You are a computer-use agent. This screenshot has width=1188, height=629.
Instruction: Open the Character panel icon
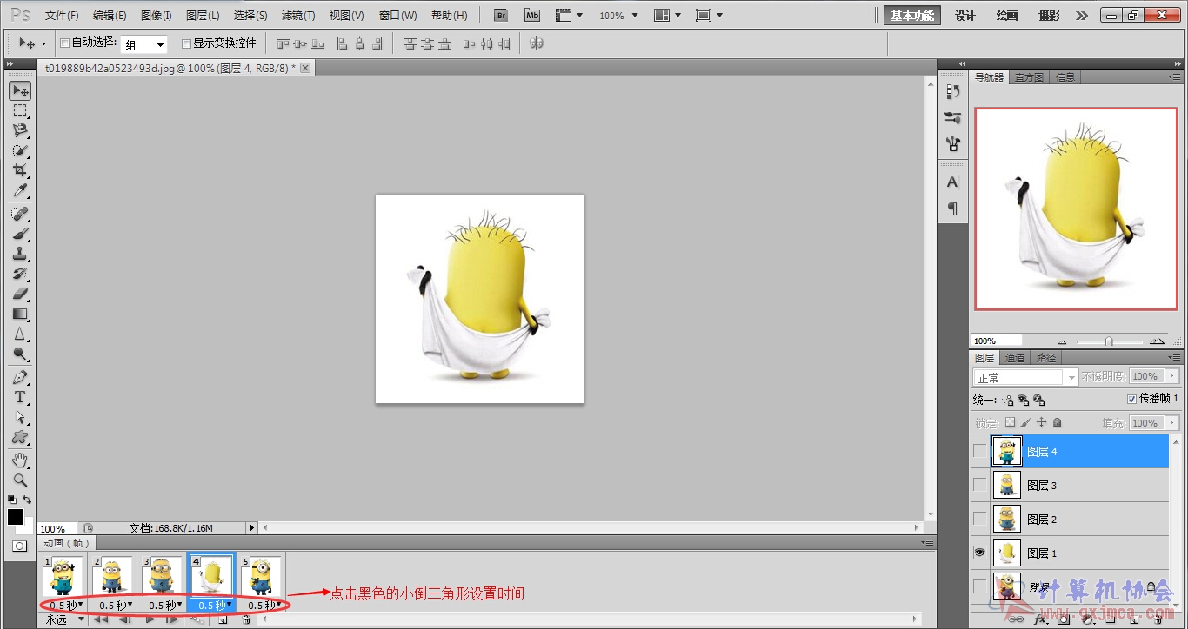[953, 182]
